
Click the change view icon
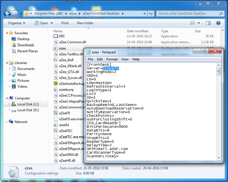tap(193, 23)
